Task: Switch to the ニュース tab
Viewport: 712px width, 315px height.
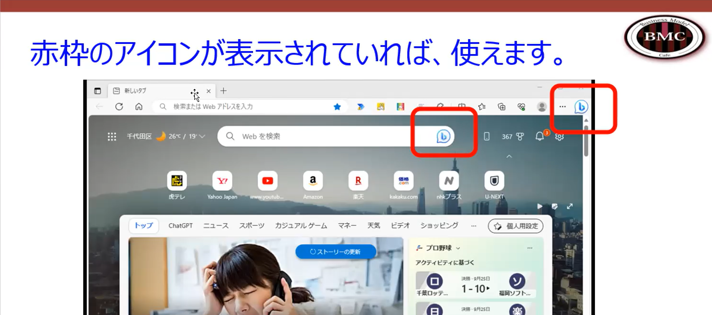Action: (x=216, y=226)
